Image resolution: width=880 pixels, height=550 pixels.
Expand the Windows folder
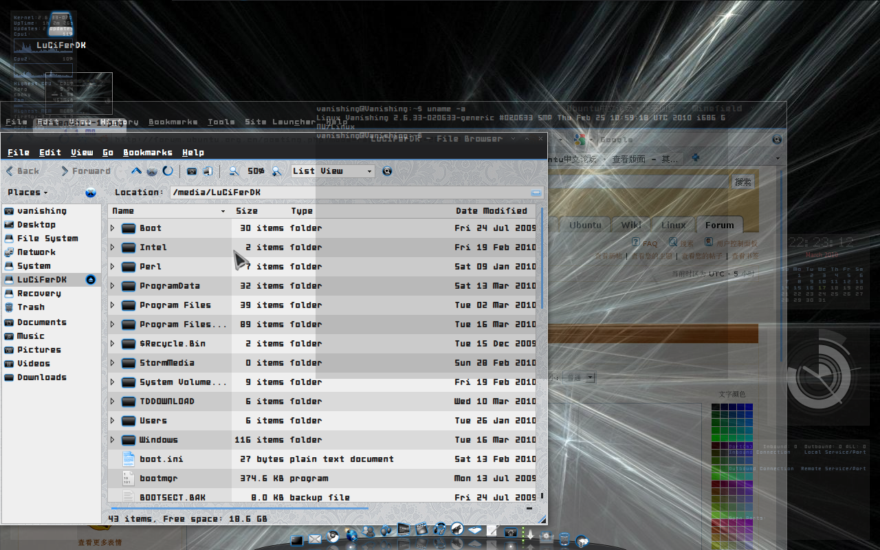tap(113, 439)
